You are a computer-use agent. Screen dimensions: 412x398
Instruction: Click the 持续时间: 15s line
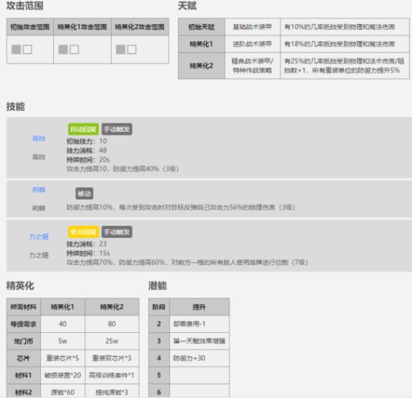(x=88, y=253)
